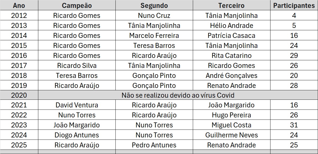The image size is (318, 154).
Task: Click the Covid cancellation notice row
Action: pyautogui.click(x=178, y=95)
